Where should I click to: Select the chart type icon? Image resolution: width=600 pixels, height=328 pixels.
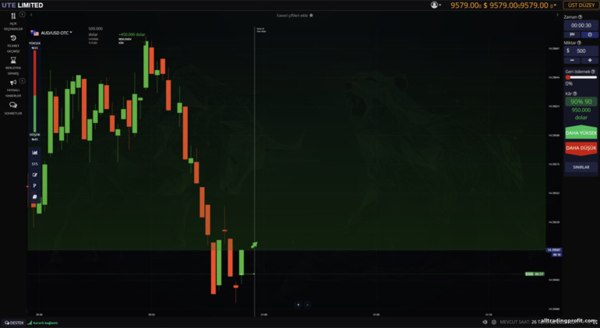[x=34, y=153]
